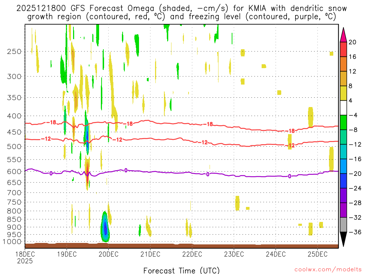Click the purple 0 label near 24DEC
Viewport: 365px width, 274px height.
(289, 176)
